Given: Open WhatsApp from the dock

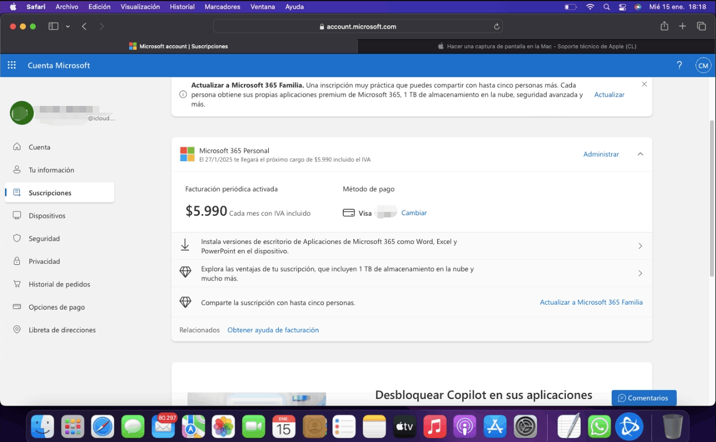Looking at the screenshot, I should (x=599, y=426).
